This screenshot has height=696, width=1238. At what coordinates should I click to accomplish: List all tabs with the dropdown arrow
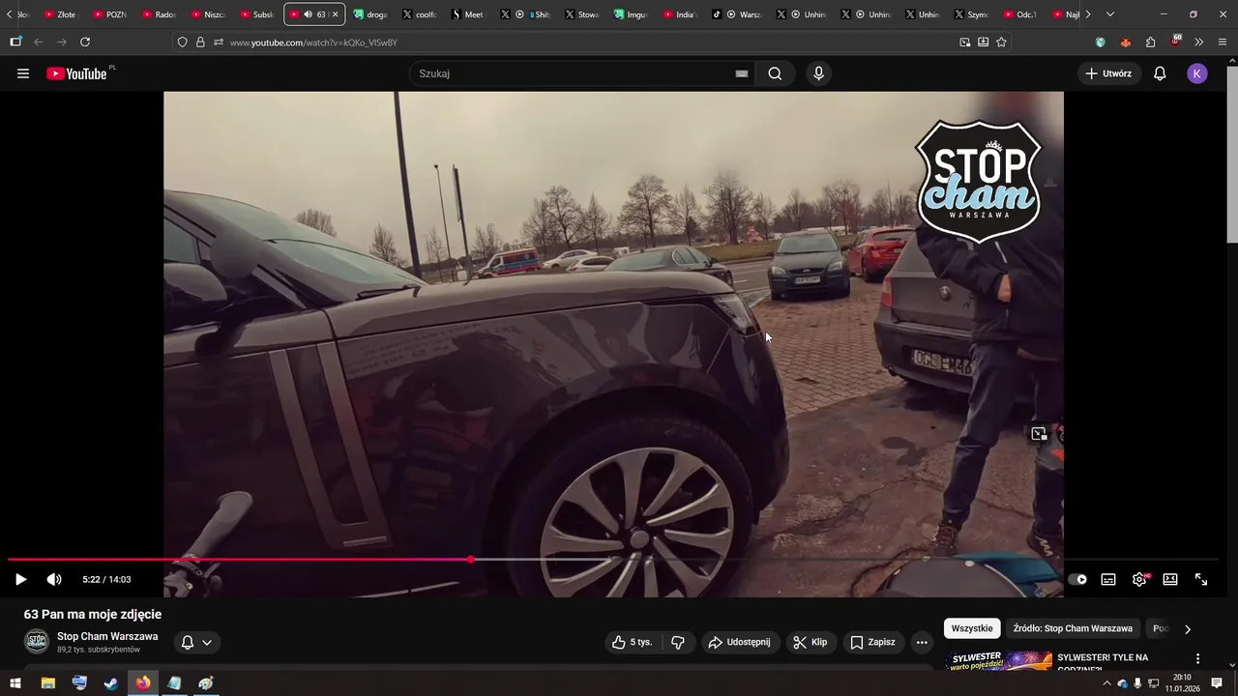pos(1109,14)
